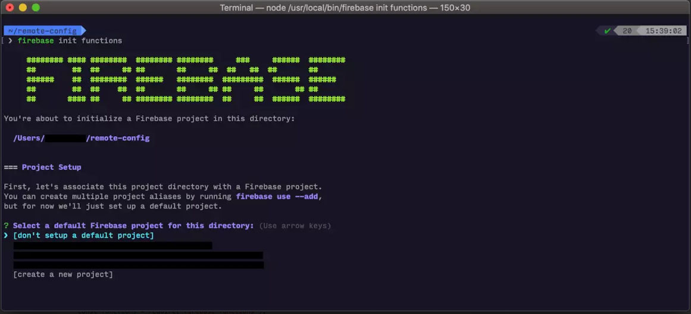691x314 pixels.
Task: Click the green fullscreen window button
Action: [36, 8]
